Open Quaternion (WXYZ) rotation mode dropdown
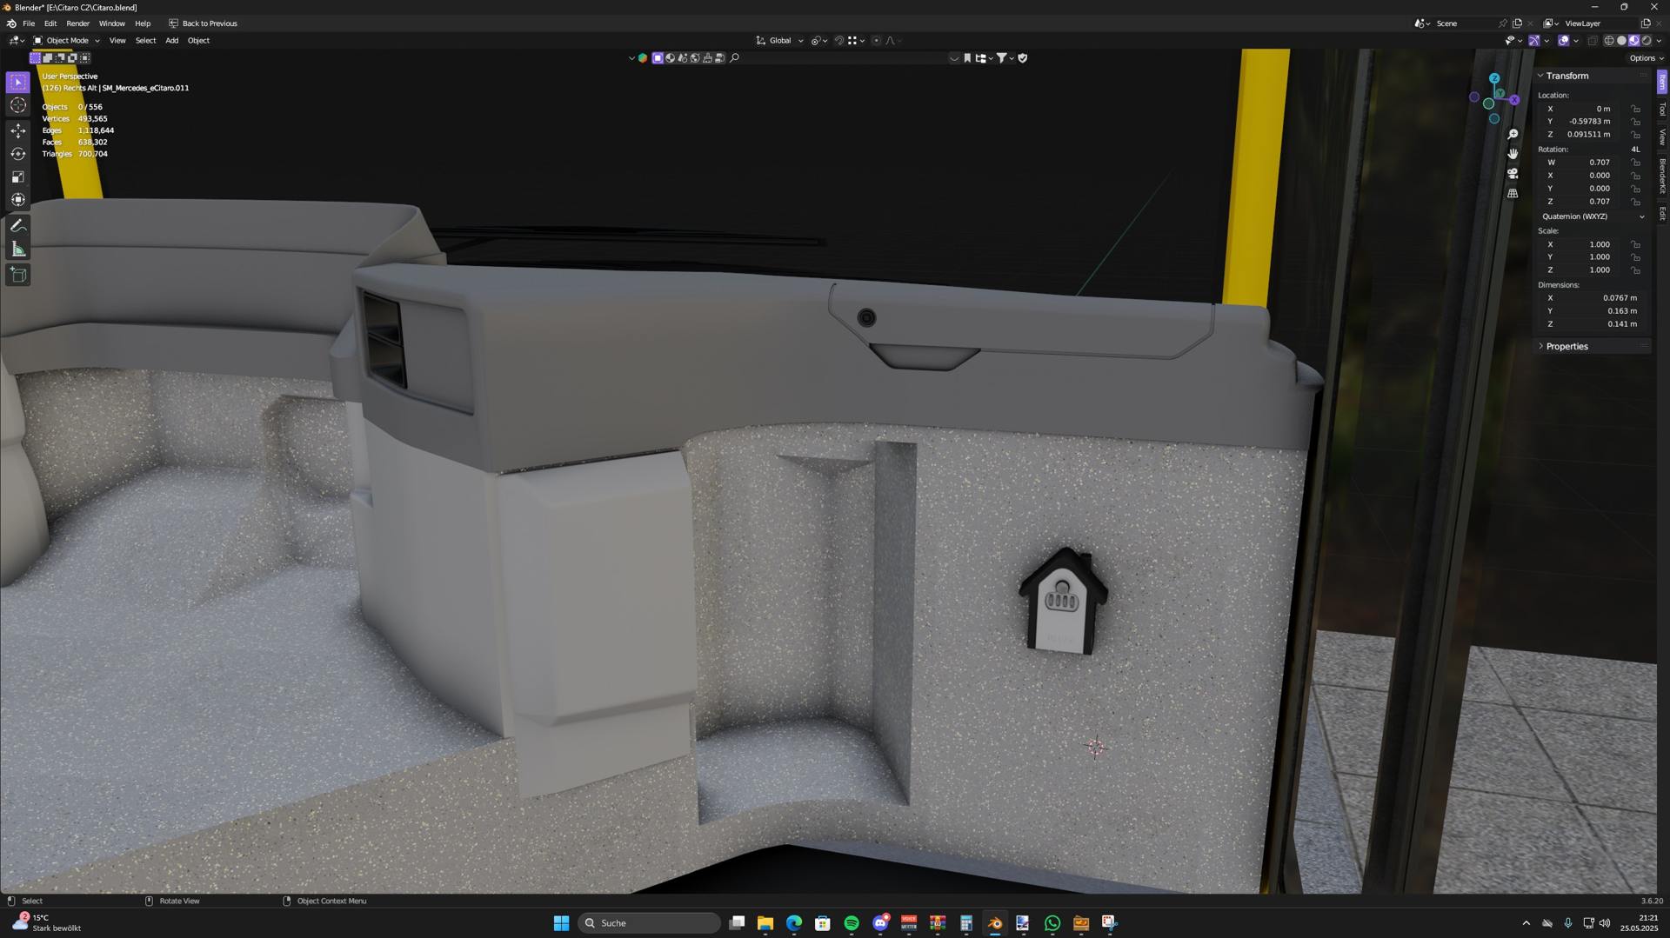1670x938 pixels. coord(1593,216)
